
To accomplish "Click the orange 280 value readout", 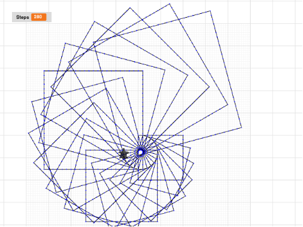I will pyautogui.click(x=39, y=17).
